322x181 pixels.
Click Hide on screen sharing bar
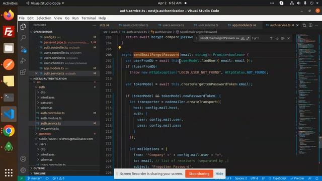pyautogui.click(x=219, y=173)
